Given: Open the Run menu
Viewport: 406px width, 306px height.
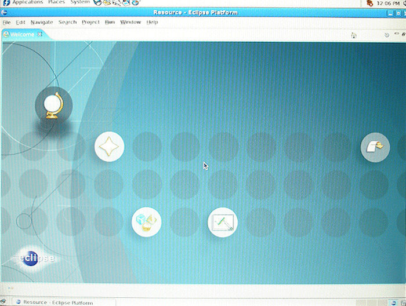Looking at the screenshot, I should click(x=110, y=22).
